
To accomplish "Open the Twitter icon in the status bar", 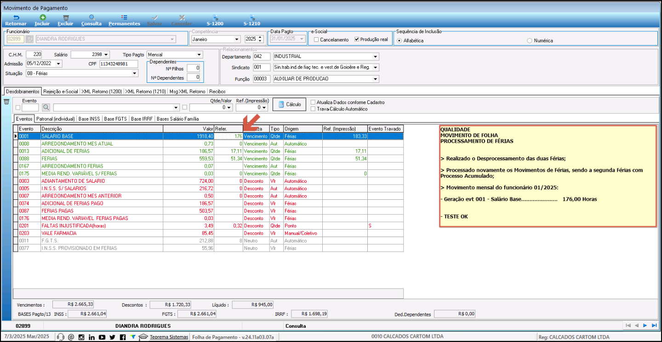I will (113, 337).
